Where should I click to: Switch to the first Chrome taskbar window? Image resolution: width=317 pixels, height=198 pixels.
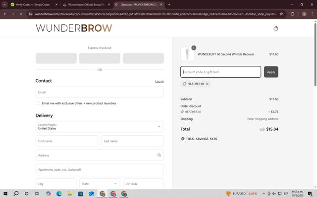103,194
